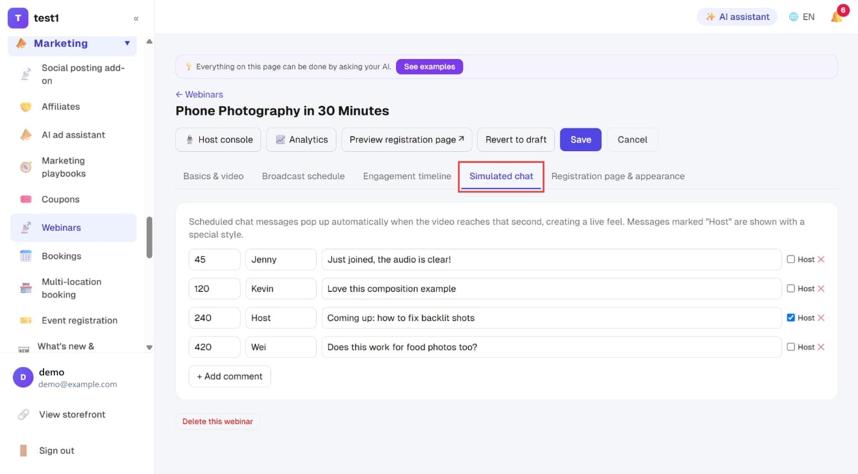Click the Affiliates handshake icon
This screenshot has height=474, width=858.
26,107
